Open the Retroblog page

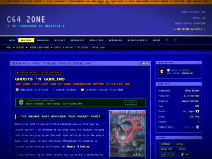click(x=115, y=40)
